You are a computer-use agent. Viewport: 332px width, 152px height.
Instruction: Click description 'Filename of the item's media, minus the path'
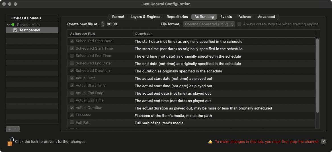tap(173, 116)
